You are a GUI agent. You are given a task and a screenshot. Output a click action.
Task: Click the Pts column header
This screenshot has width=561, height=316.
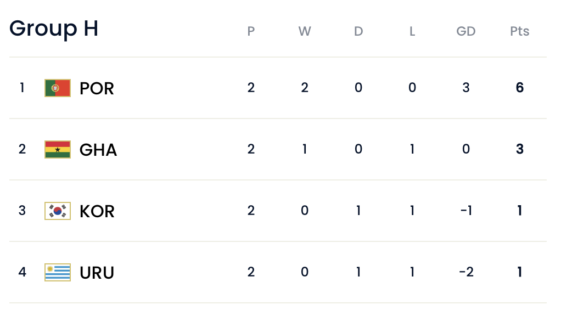coord(519,31)
